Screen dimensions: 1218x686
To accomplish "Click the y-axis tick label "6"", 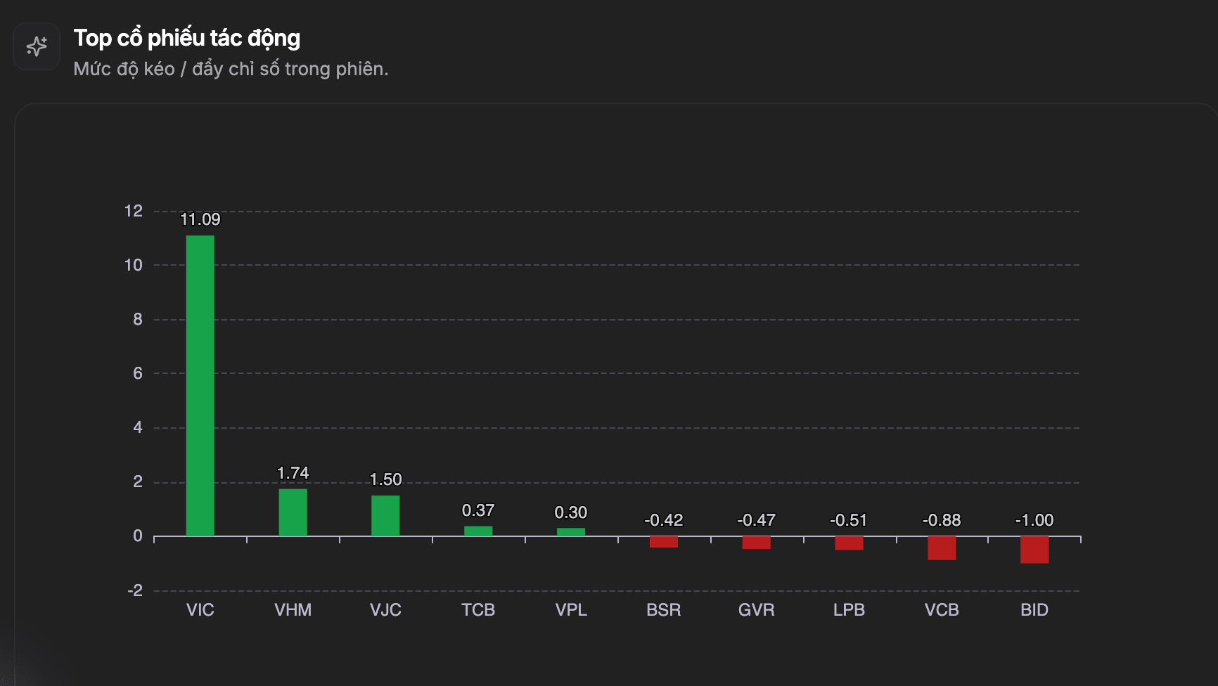I will [138, 373].
